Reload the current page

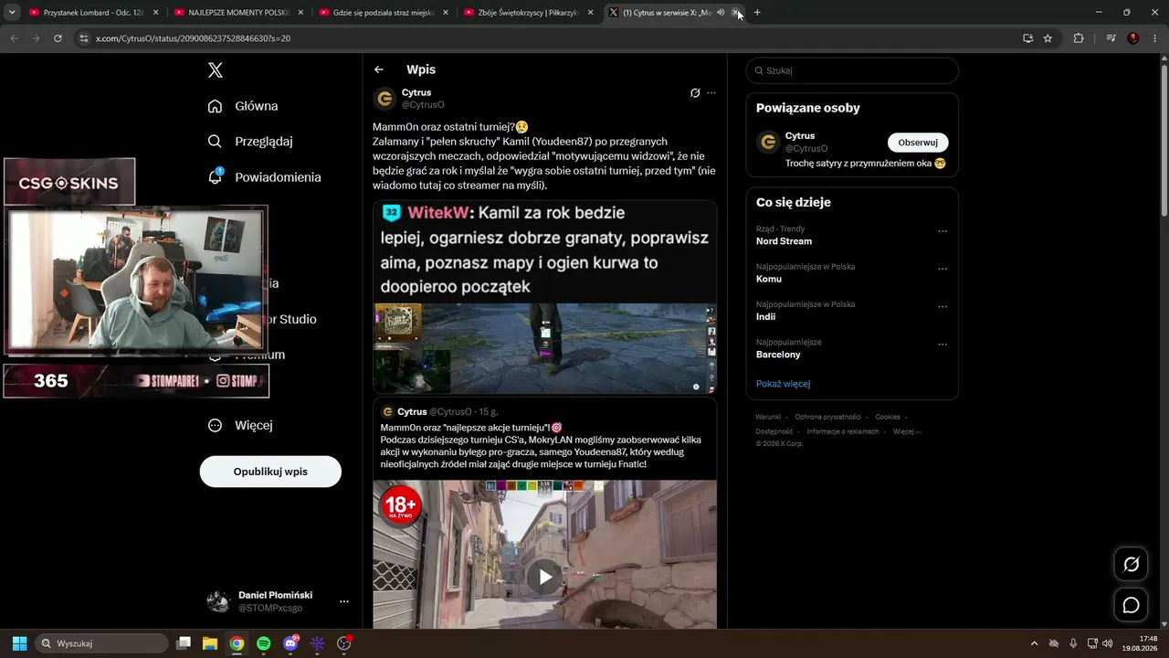(x=58, y=38)
